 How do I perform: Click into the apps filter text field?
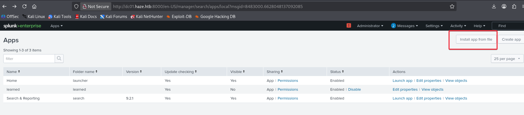pyautogui.click(x=29, y=59)
